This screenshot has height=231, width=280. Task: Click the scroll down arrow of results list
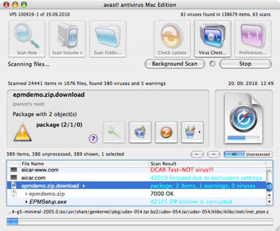[269, 201]
